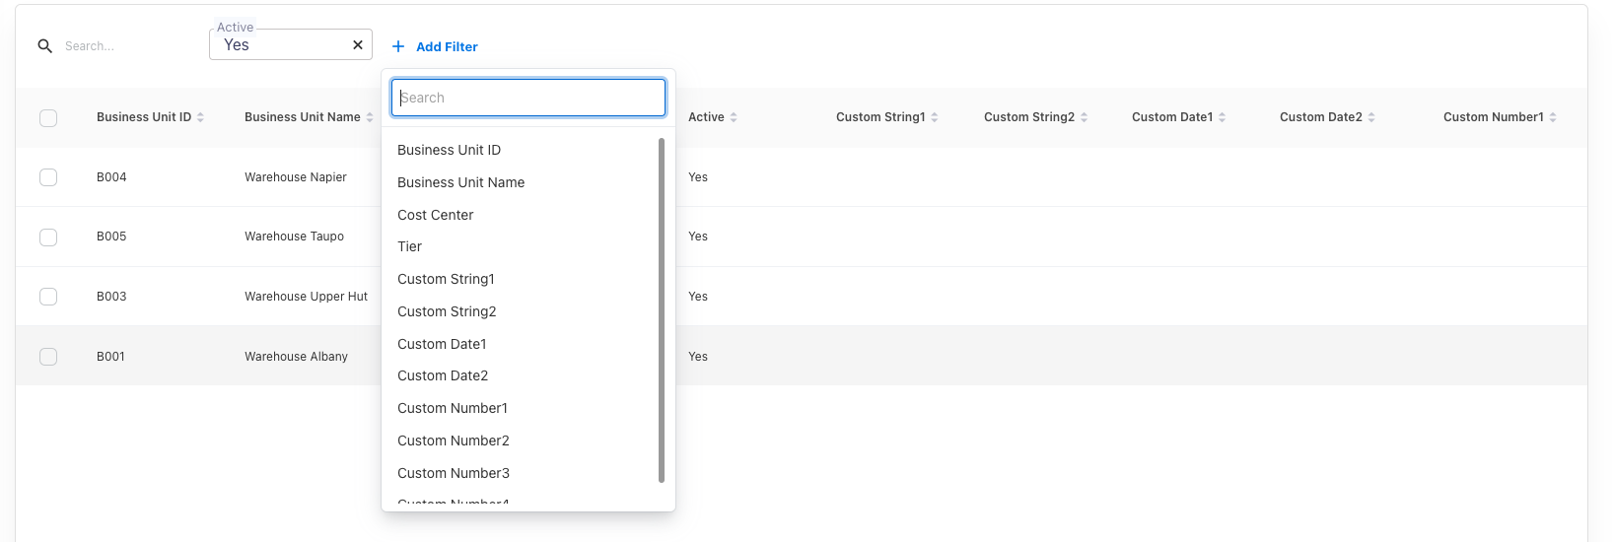
Task: Toggle the select-all header checkbox
Action: 48,118
